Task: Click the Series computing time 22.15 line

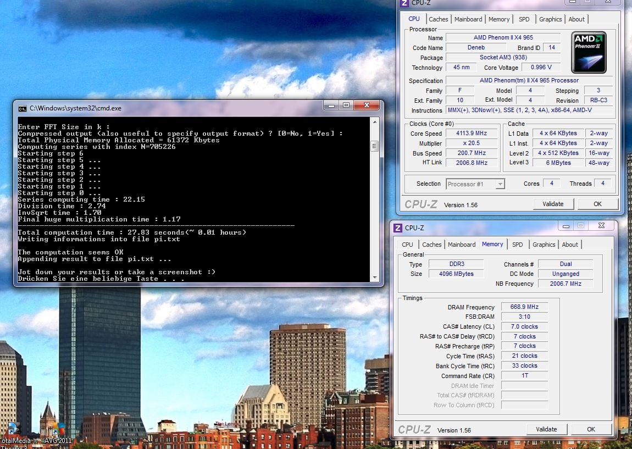Action: [x=81, y=199]
